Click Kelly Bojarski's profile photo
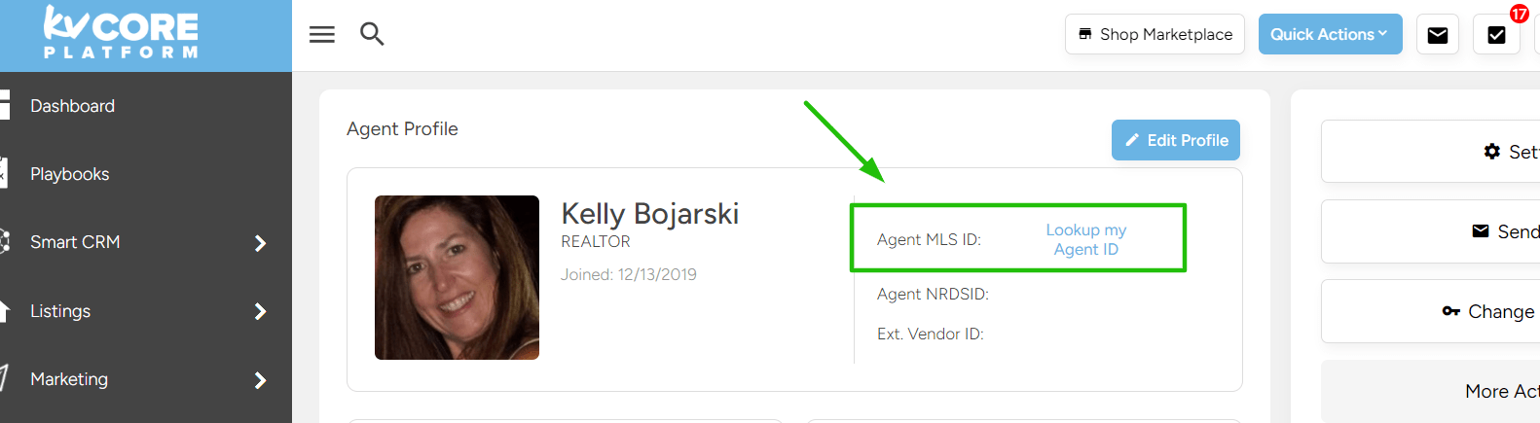Screen dimensions: 1540x423 (x=457, y=277)
